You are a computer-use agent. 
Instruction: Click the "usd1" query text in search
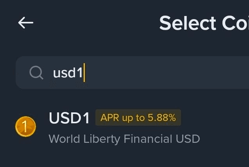click(x=68, y=73)
